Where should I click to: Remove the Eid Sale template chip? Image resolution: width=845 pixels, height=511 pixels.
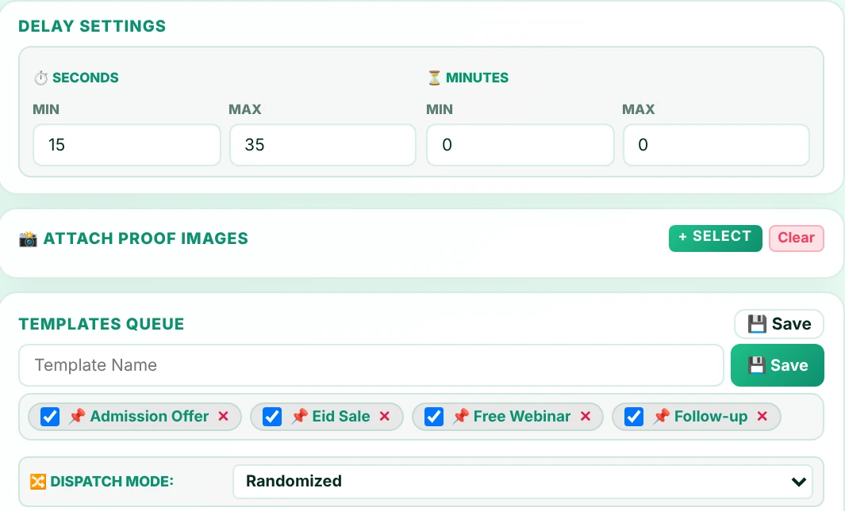(384, 417)
